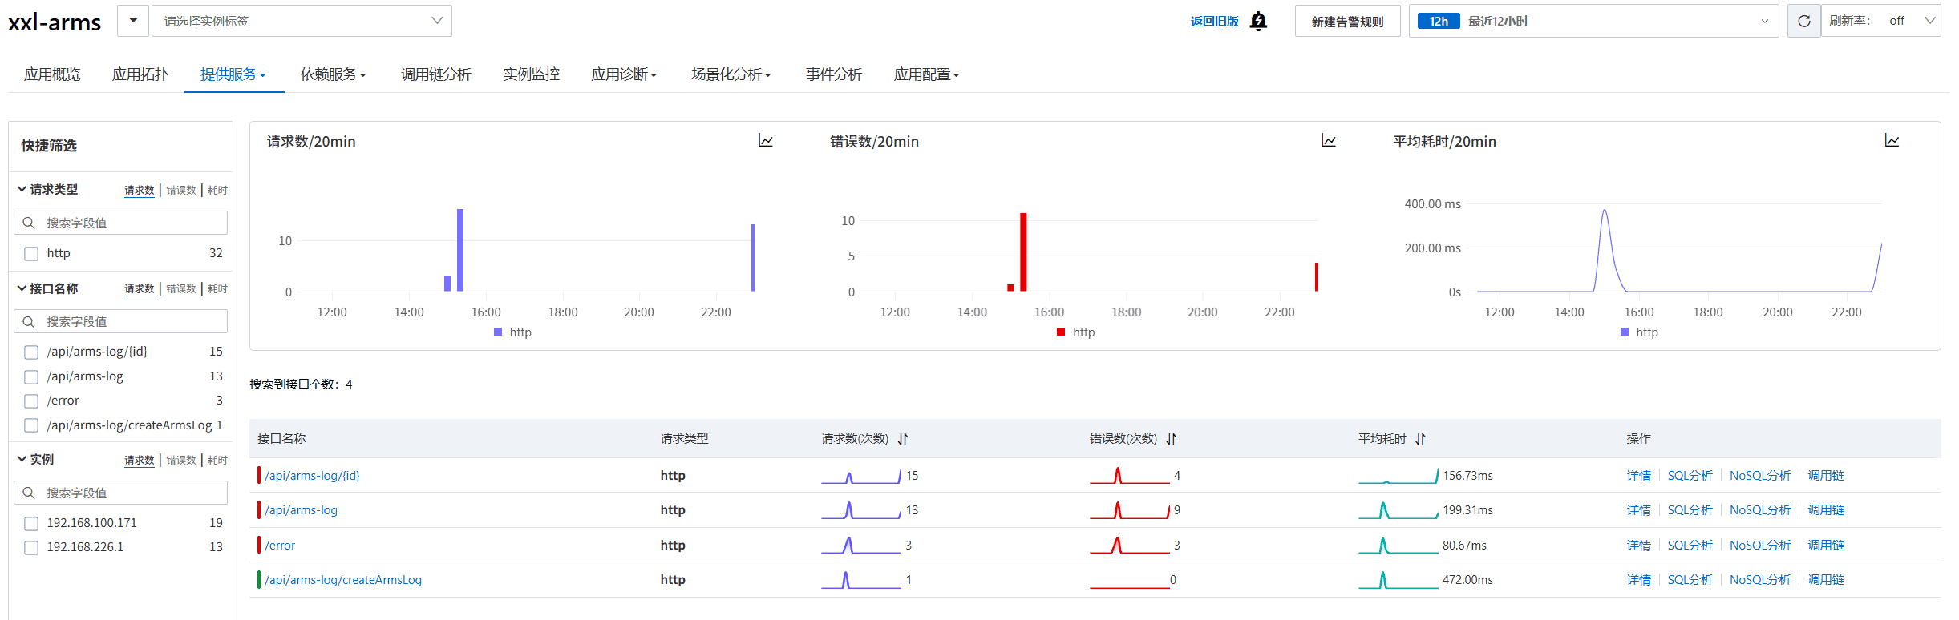Viewport: 1959px width, 620px height.
Task: Check the /error filter checkbox
Action: [31, 401]
